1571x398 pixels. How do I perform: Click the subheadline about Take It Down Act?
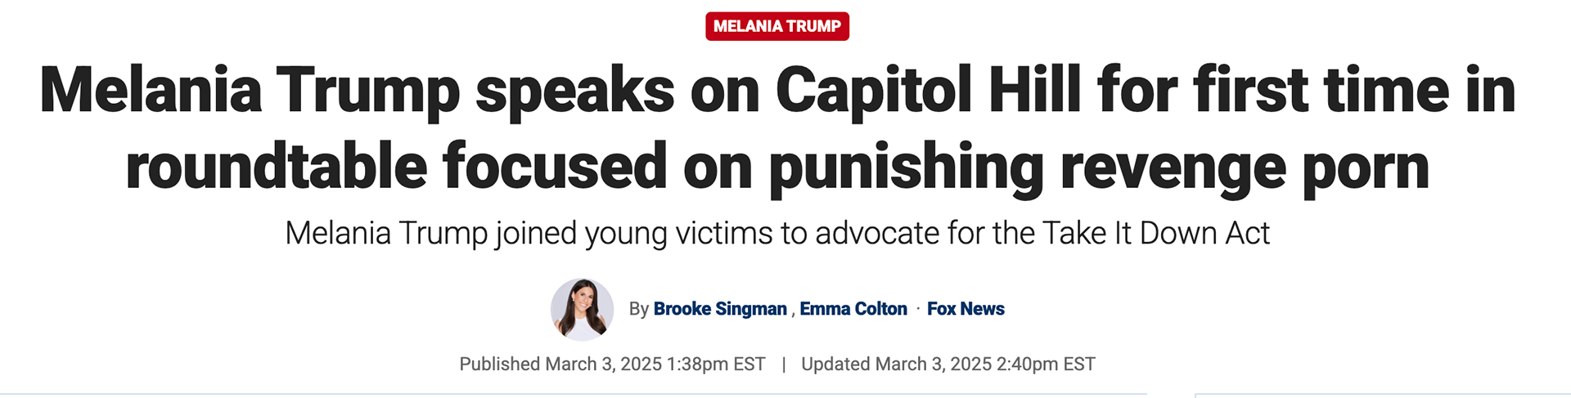776,234
